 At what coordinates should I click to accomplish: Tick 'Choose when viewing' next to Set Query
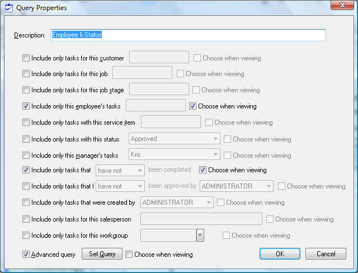(x=129, y=255)
